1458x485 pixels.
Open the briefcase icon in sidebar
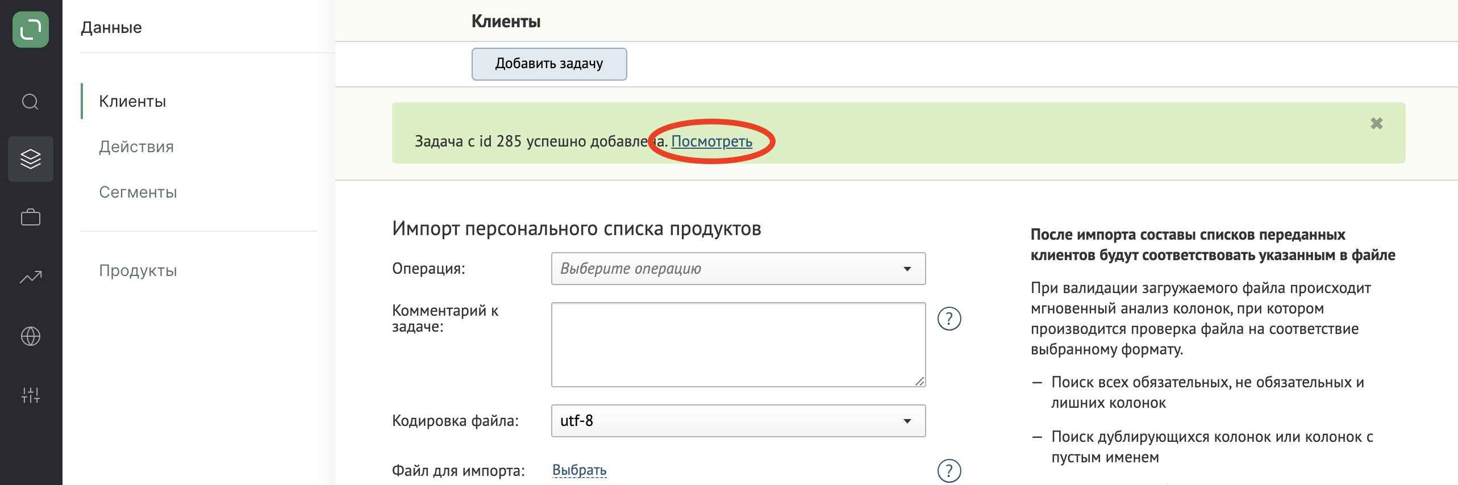(x=31, y=217)
